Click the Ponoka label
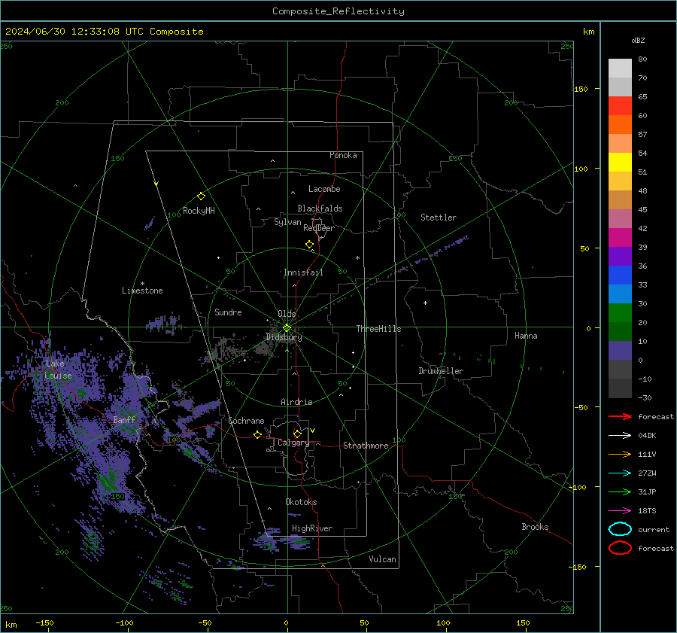 343,155
